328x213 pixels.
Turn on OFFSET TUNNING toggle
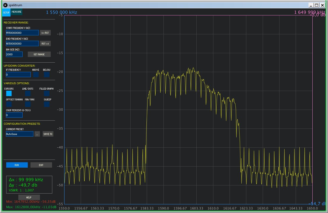coord(9,104)
